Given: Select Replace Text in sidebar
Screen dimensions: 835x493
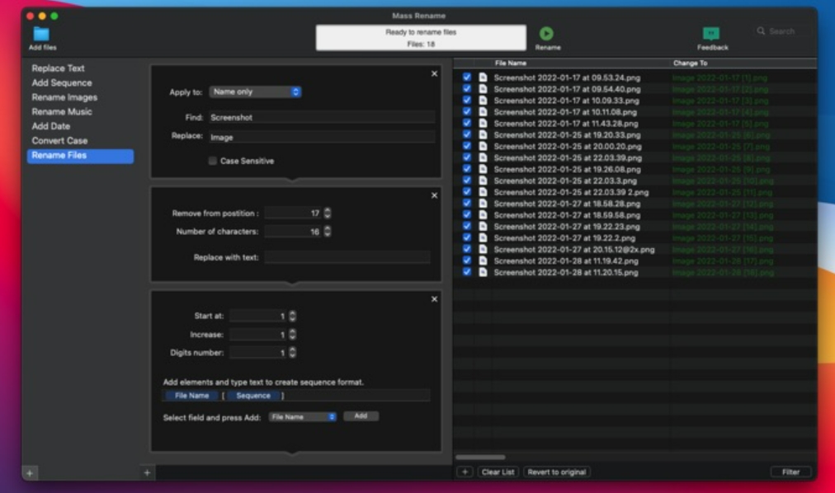Looking at the screenshot, I should pyautogui.click(x=58, y=68).
